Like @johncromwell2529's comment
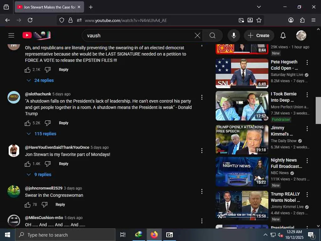Viewport: 321px width, 241px height. point(28,205)
